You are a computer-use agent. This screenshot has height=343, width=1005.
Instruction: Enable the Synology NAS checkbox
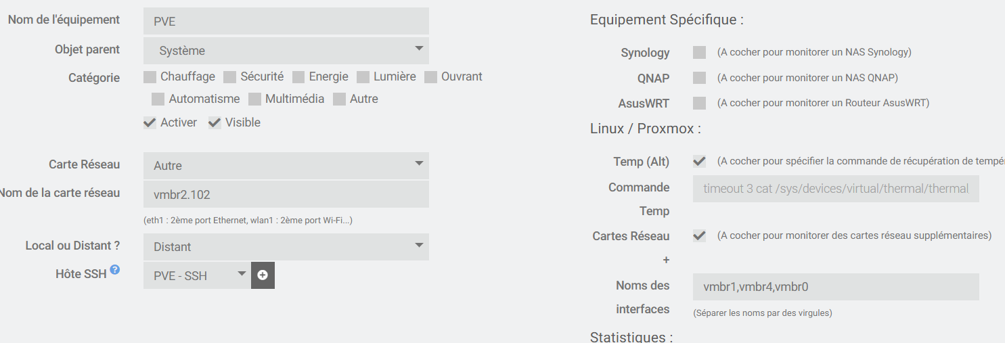pyautogui.click(x=700, y=53)
